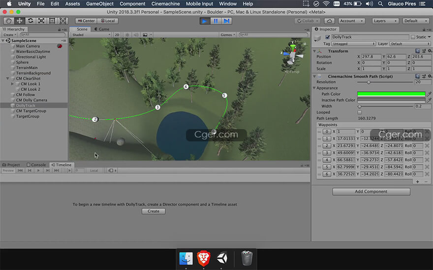The width and height of the screenshot is (433, 270).
Task: Open Cinemachine Smooth Path settings gear
Action: (430, 76)
